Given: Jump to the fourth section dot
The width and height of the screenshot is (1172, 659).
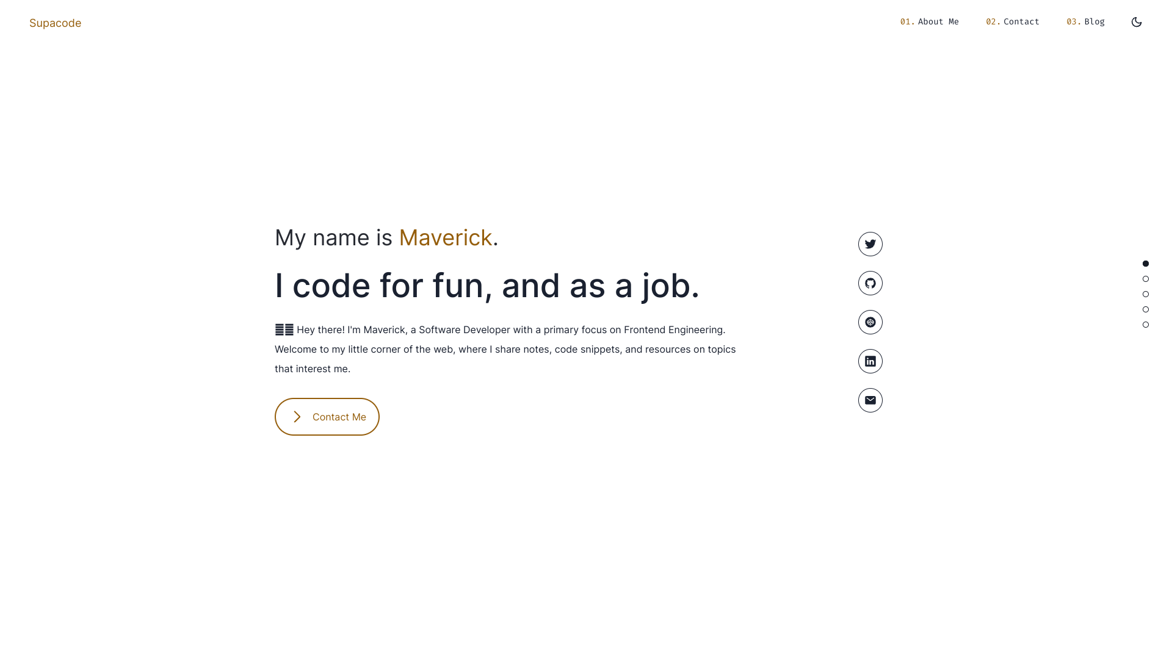Looking at the screenshot, I should pos(1146,309).
